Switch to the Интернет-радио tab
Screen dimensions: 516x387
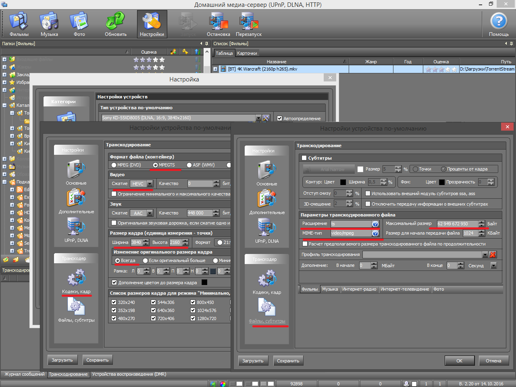point(359,289)
